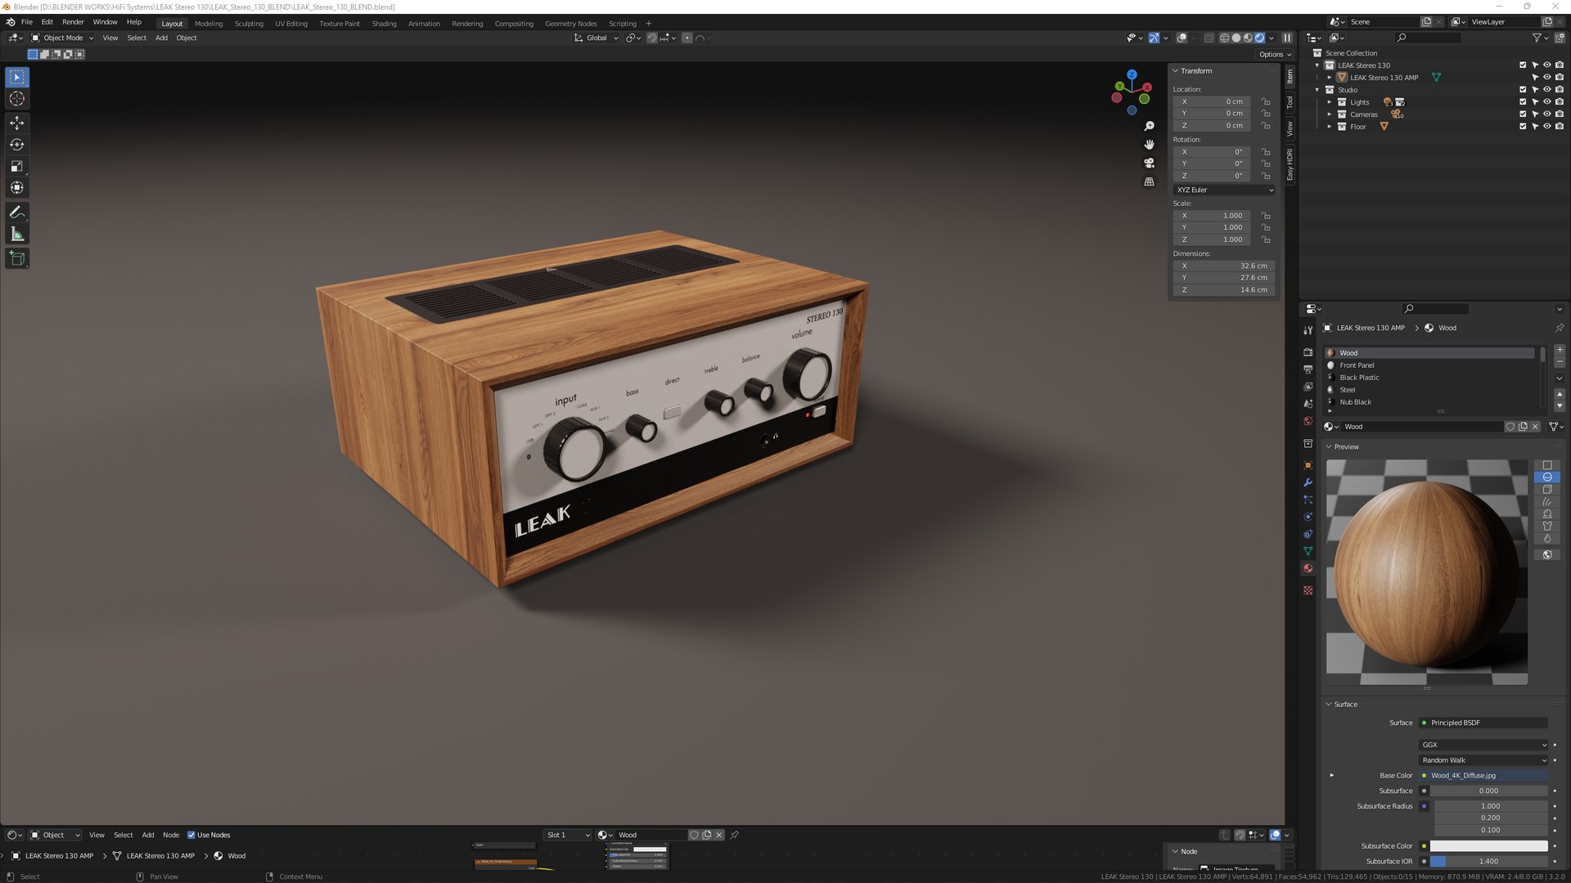
Task: Disable Studio collection in renders
Action: [x=1559, y=90]
